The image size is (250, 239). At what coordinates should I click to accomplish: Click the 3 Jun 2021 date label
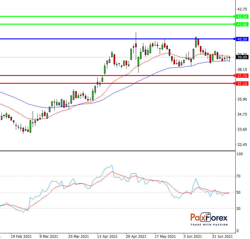coord(192,236)
